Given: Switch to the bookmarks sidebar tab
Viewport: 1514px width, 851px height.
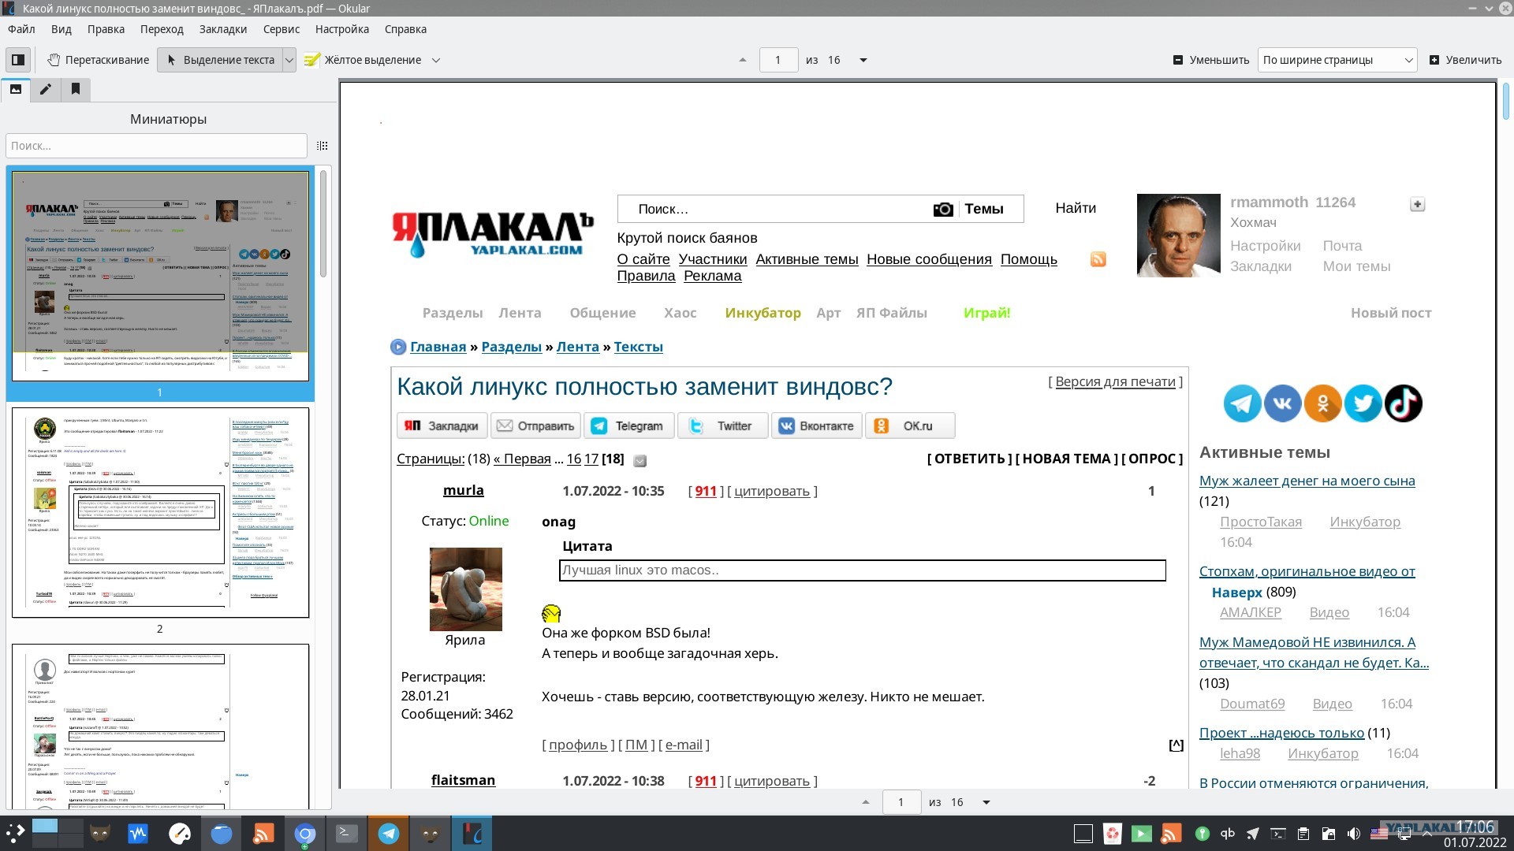Looking at the screenshot, I should [x=76, y=90].
